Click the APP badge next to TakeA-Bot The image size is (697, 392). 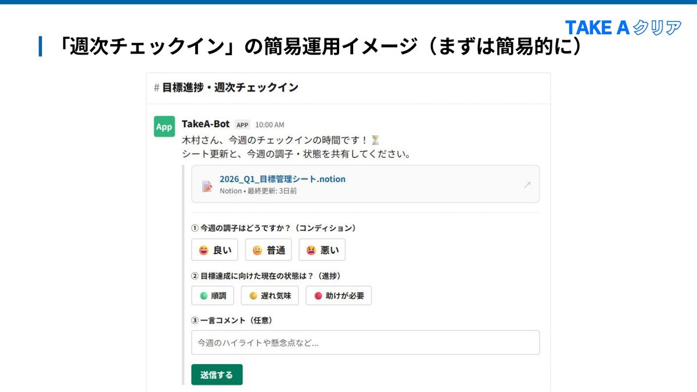coord(242,125)
